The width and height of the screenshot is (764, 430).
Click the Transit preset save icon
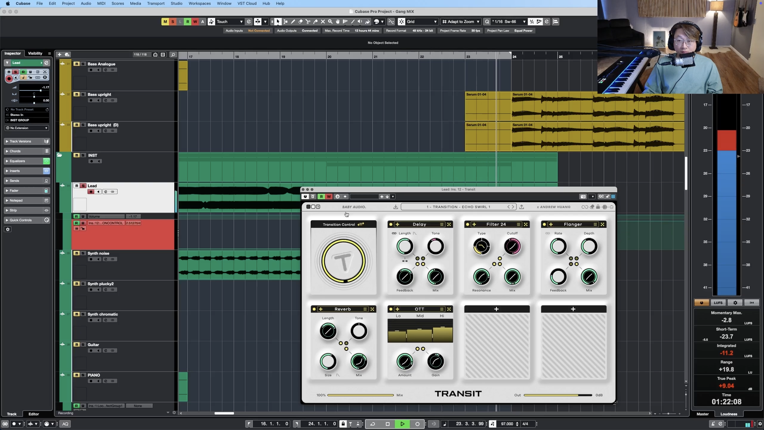coord(396,207)
